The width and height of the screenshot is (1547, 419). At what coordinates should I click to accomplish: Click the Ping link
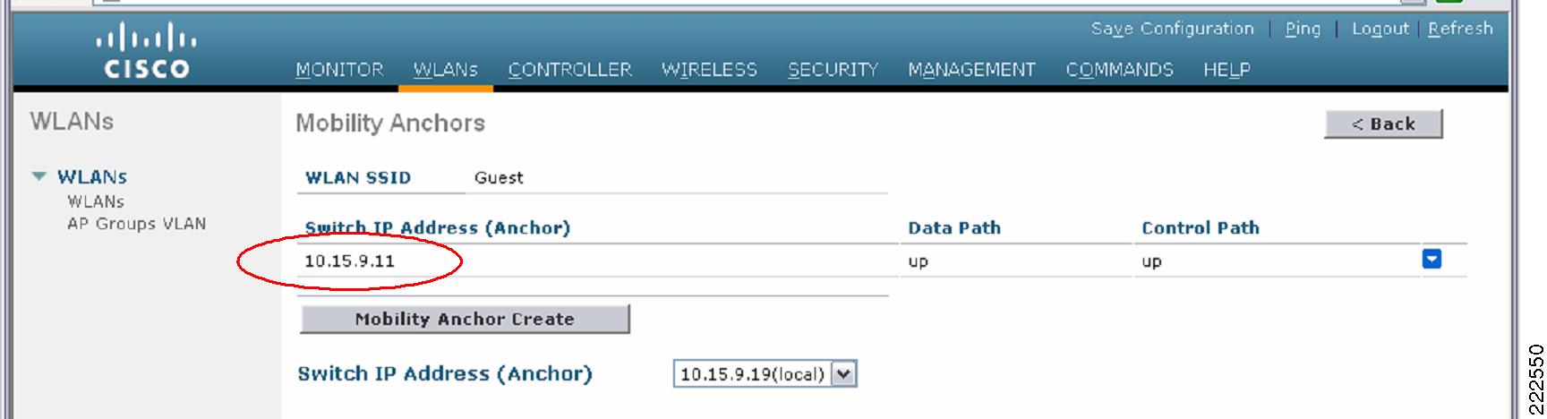point(1303,29)
